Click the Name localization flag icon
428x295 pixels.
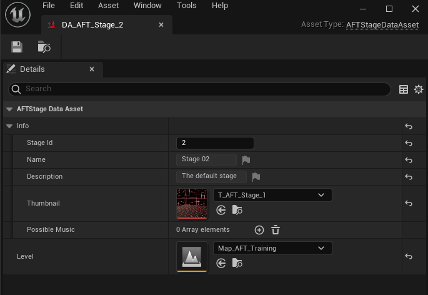[246, 160]
